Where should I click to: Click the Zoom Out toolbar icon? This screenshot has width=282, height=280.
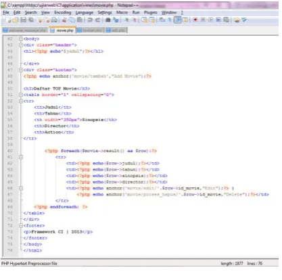click(x=135, y=20)
